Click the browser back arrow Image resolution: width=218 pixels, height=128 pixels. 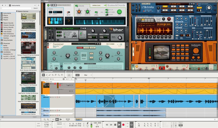click(x=2, y=5)
